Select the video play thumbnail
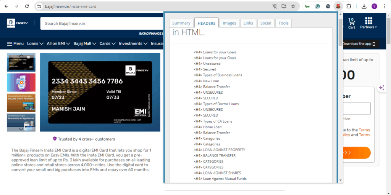The image size is (391, 195). coord(21,83)
